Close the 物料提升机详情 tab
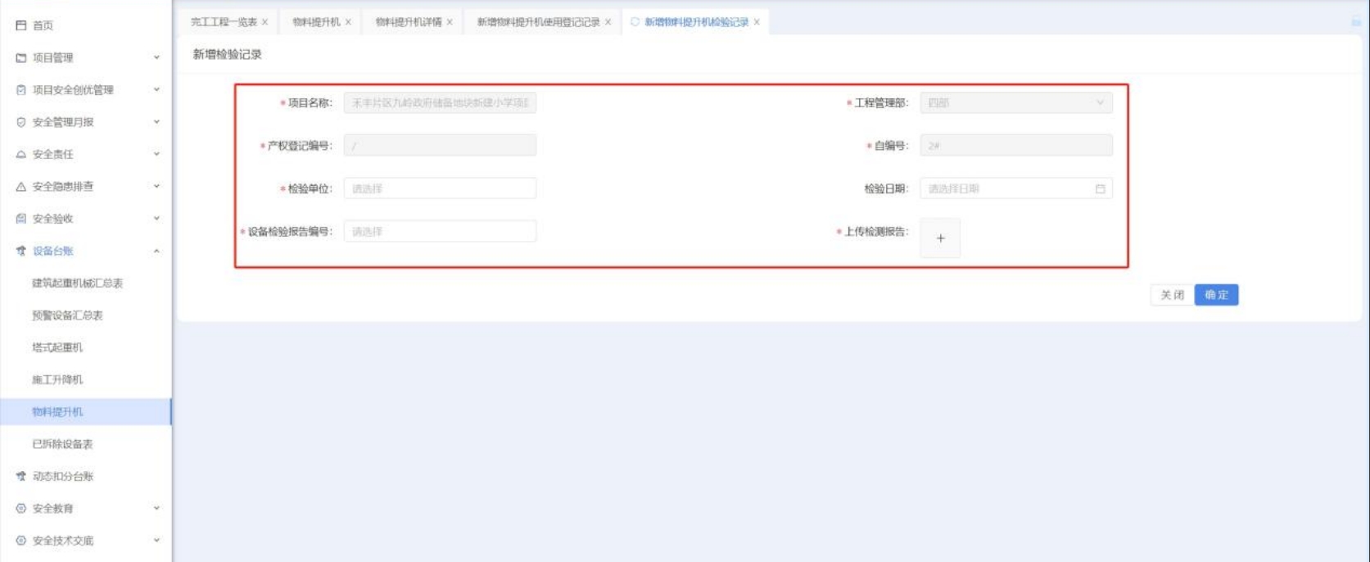 point(450,22)
